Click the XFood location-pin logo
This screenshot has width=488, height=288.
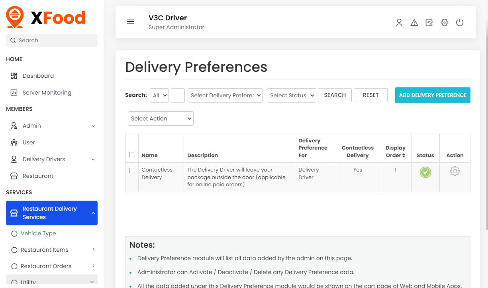(x=15, y=17)
